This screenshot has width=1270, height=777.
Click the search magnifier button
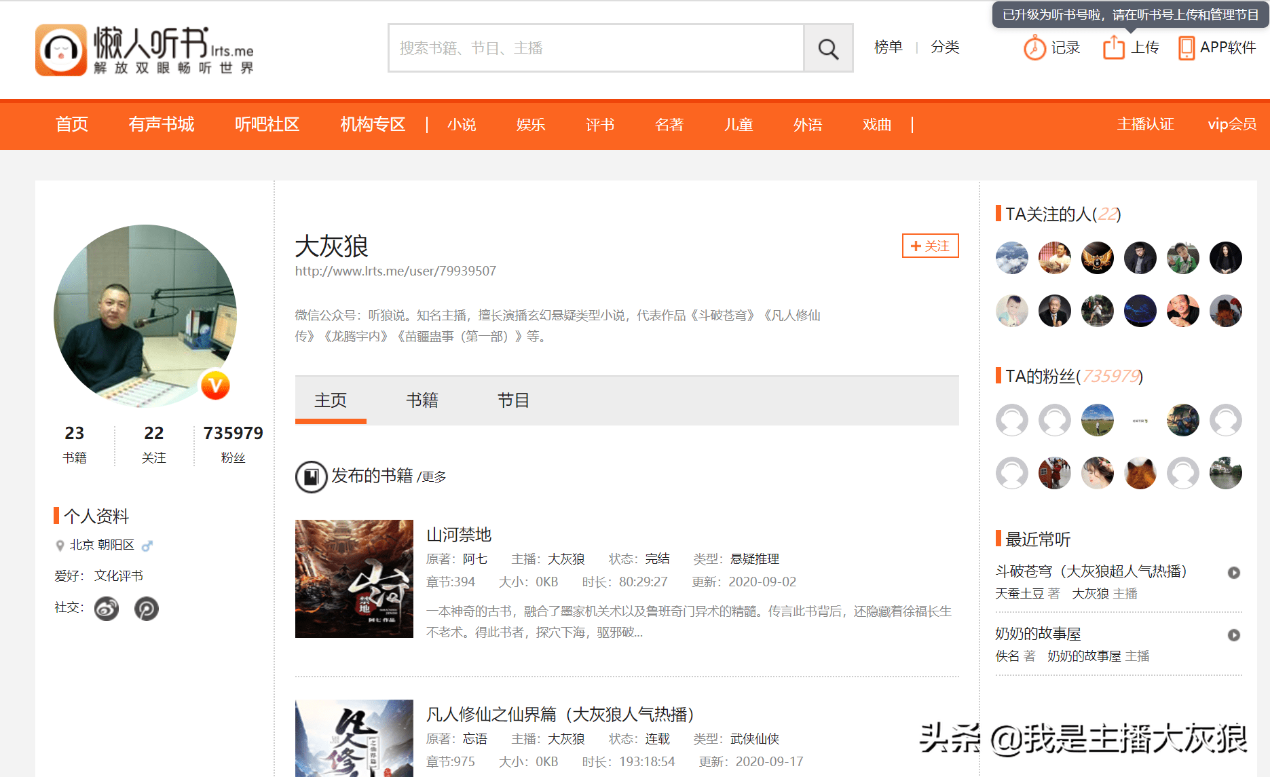point(828,48)
